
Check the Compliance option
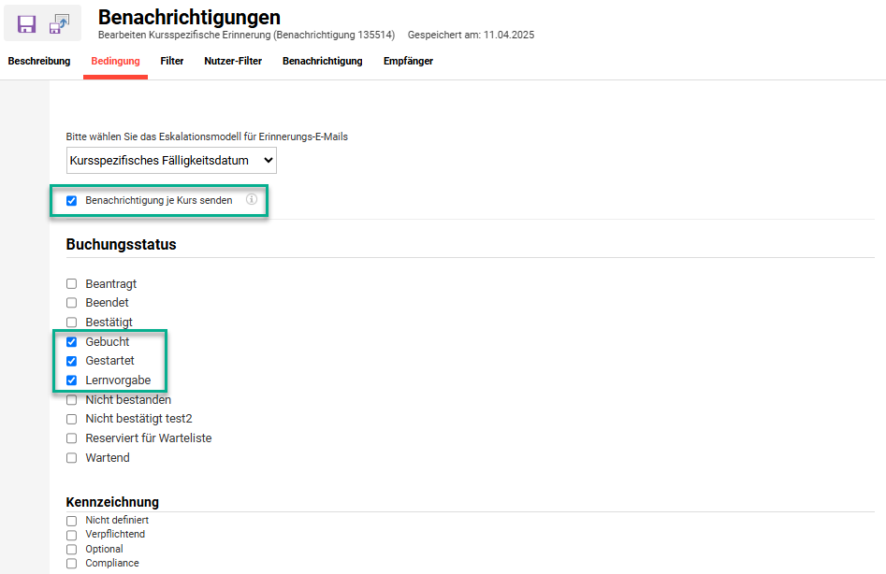pyautogui.click(x=71, y=563)
